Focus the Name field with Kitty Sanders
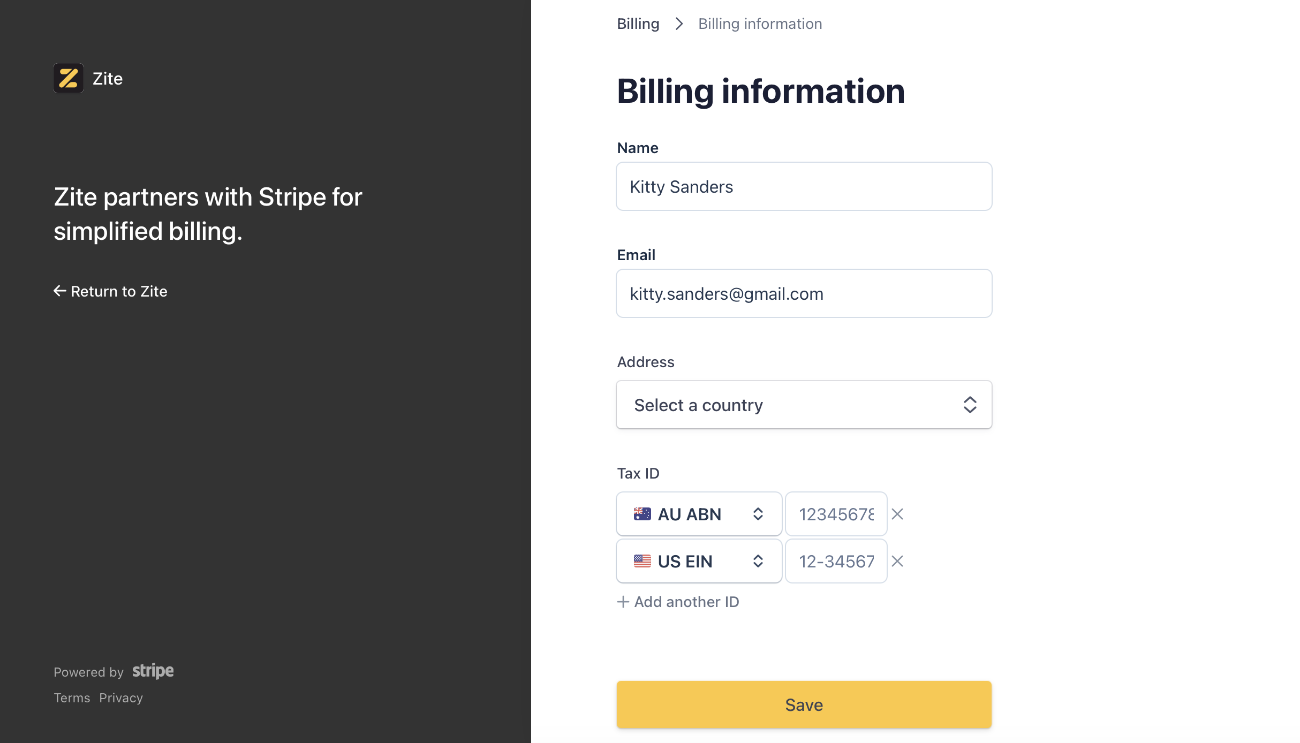The image size is (1300, 743). click(804, 186)
